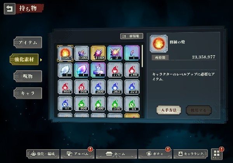Open ガチャ from bottom navigation
The image size is (233, 163).
[155, 154]
